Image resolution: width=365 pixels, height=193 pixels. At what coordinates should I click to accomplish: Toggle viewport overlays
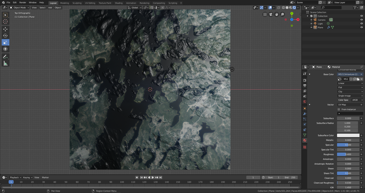(x=270, y=8)
